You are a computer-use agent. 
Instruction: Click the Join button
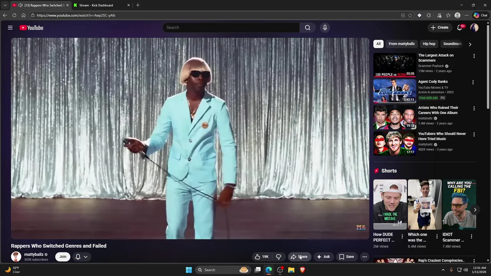[63, 257]
